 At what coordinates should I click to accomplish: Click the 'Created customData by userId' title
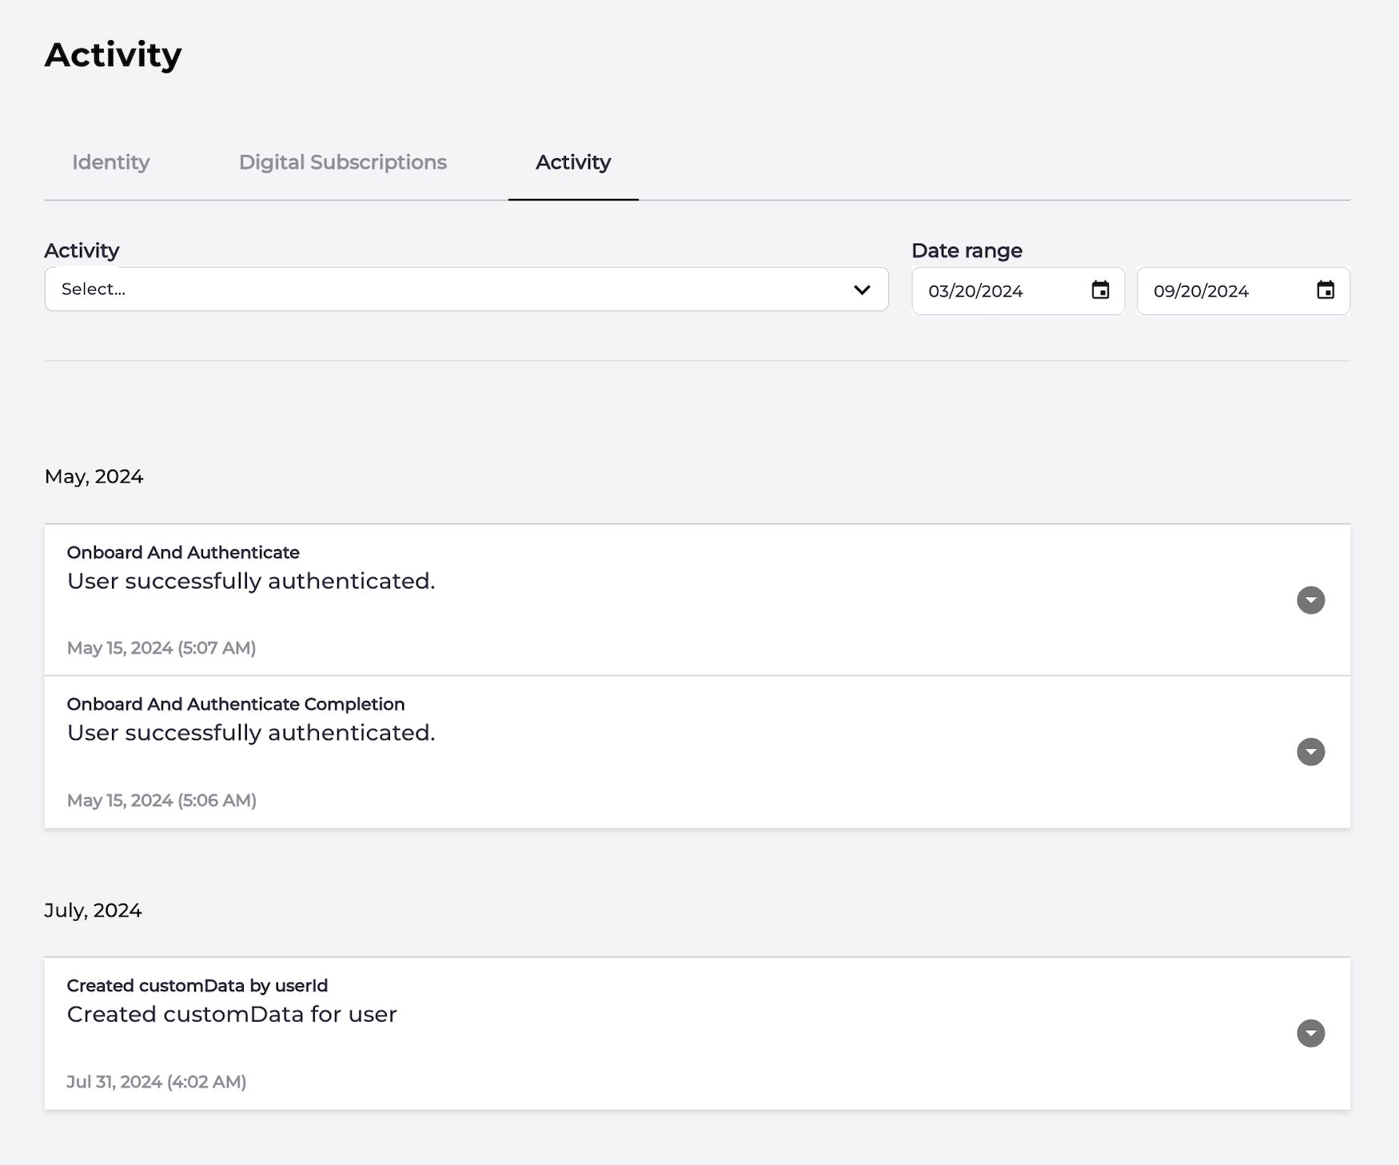point(197,985)
